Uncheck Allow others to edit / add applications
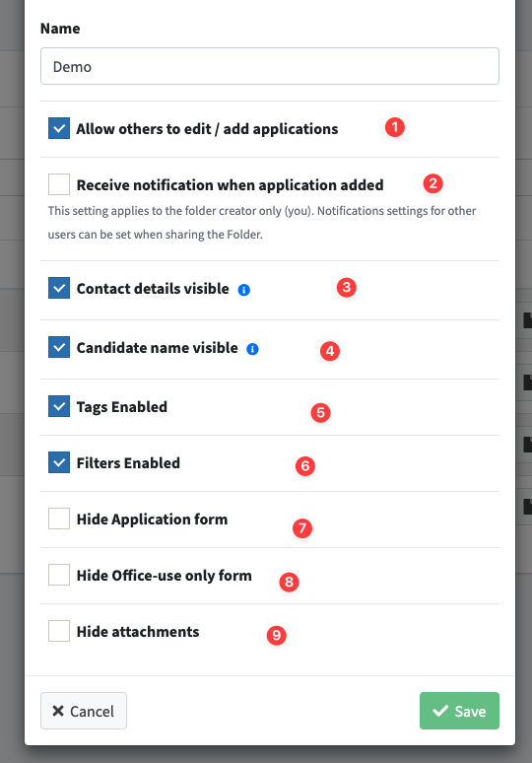 pyautogui.click(x=59, y=128)
